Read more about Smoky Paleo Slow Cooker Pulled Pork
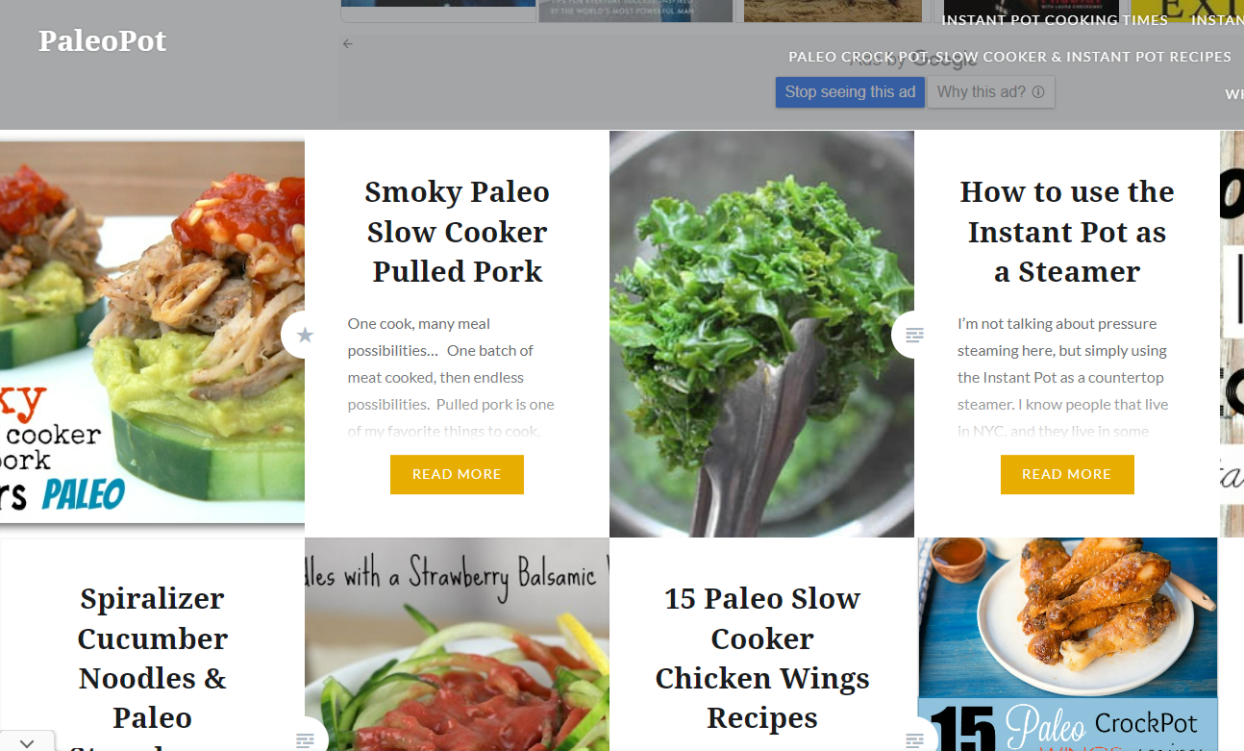This screenshot has width=1244, height=751. click(457, 474)
